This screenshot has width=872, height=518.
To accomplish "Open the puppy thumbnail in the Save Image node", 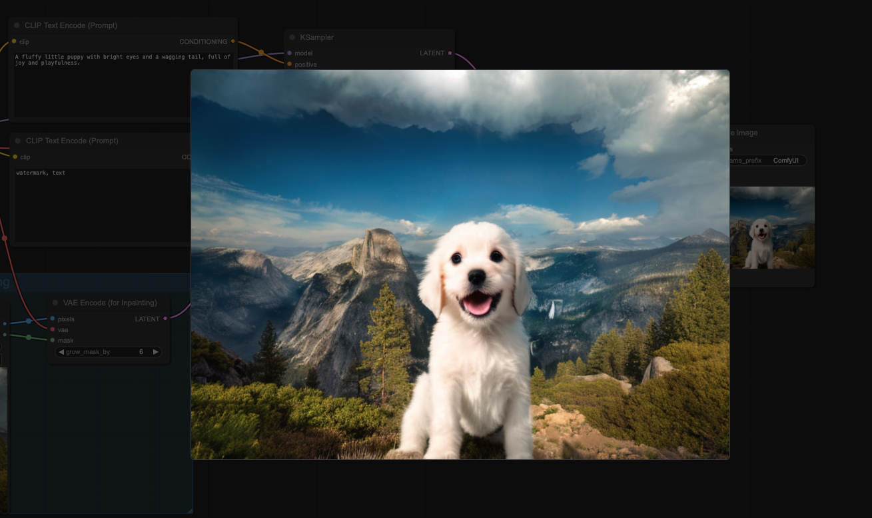I will (772, 227).
